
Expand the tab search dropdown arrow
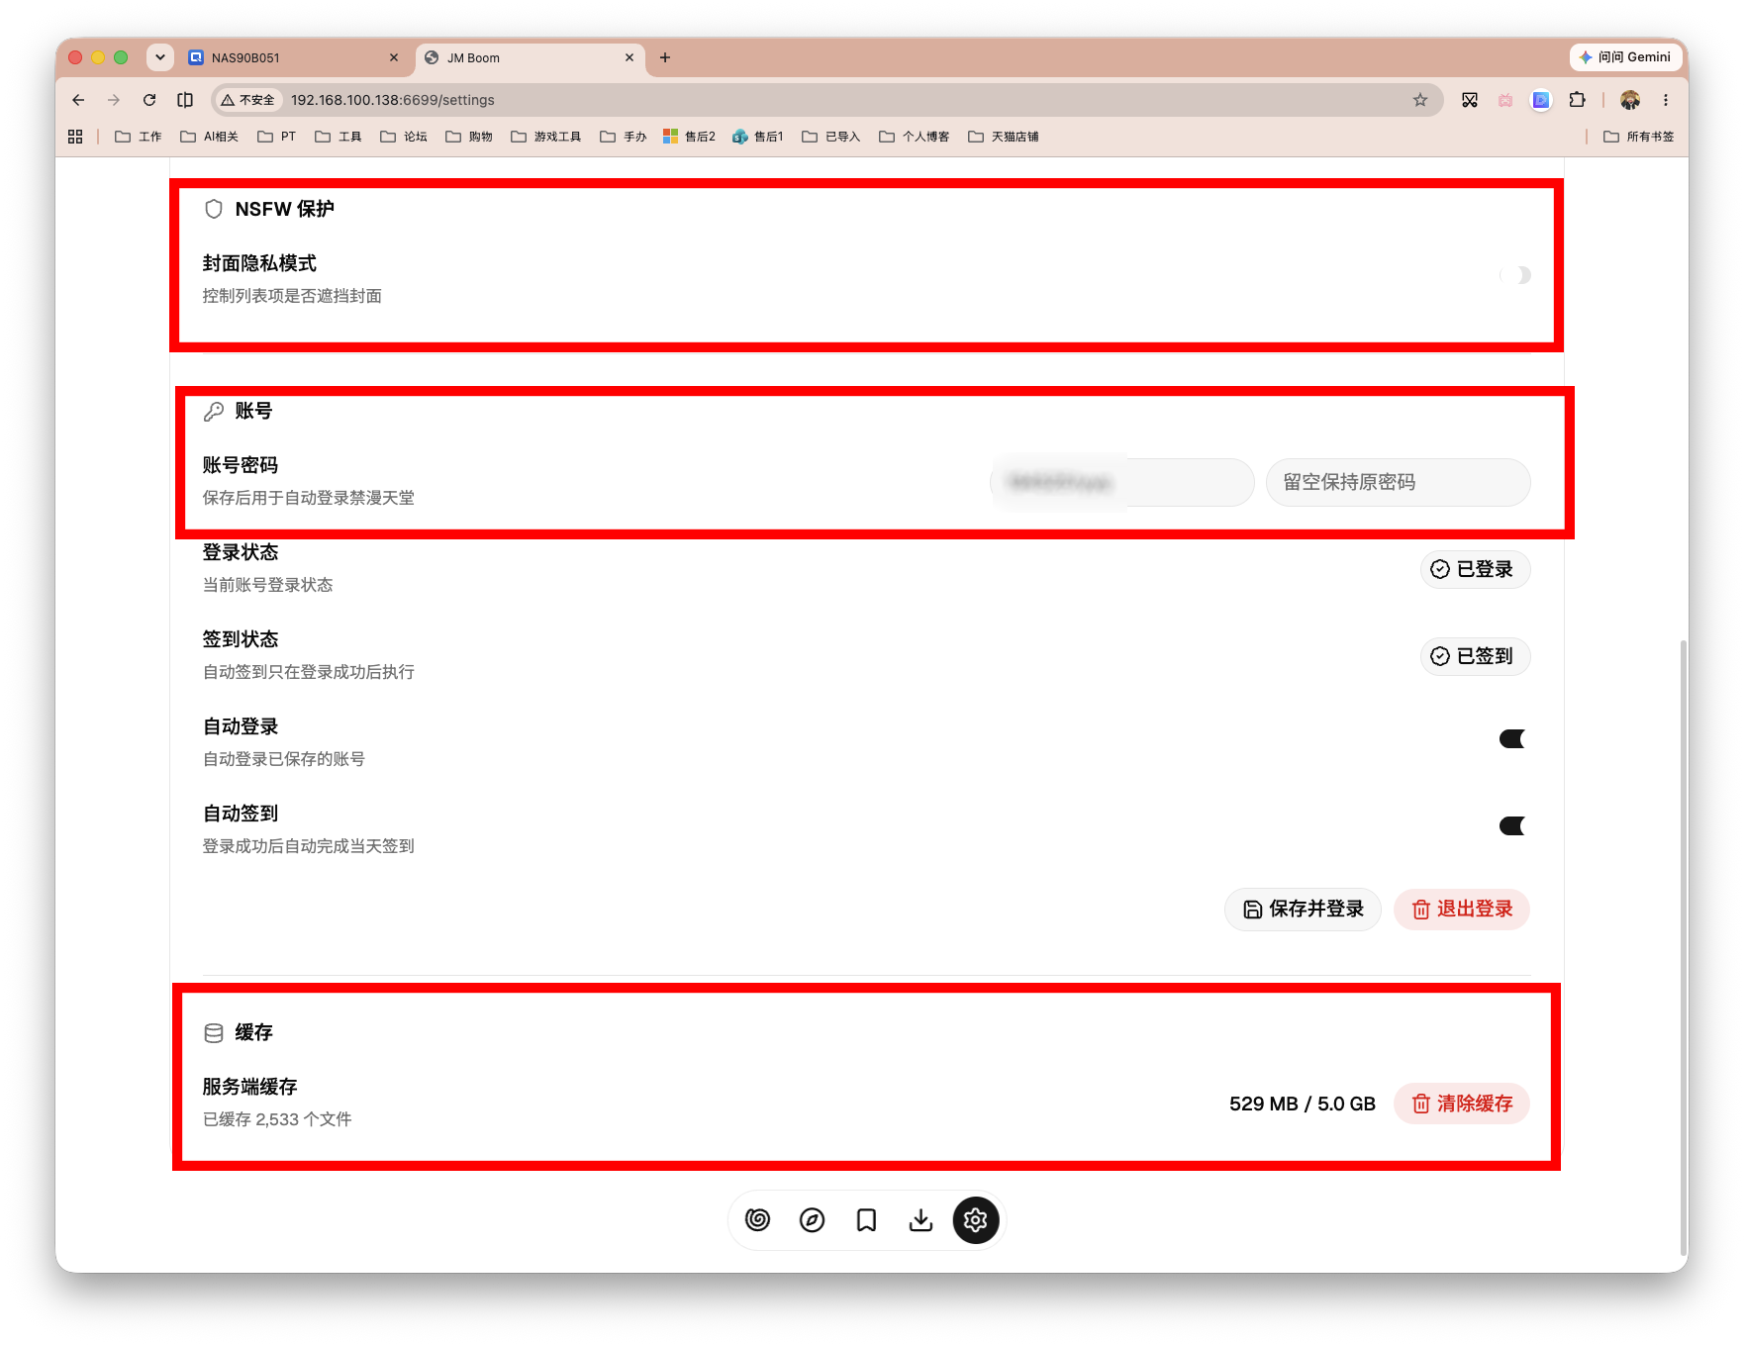tap(160, 57)
